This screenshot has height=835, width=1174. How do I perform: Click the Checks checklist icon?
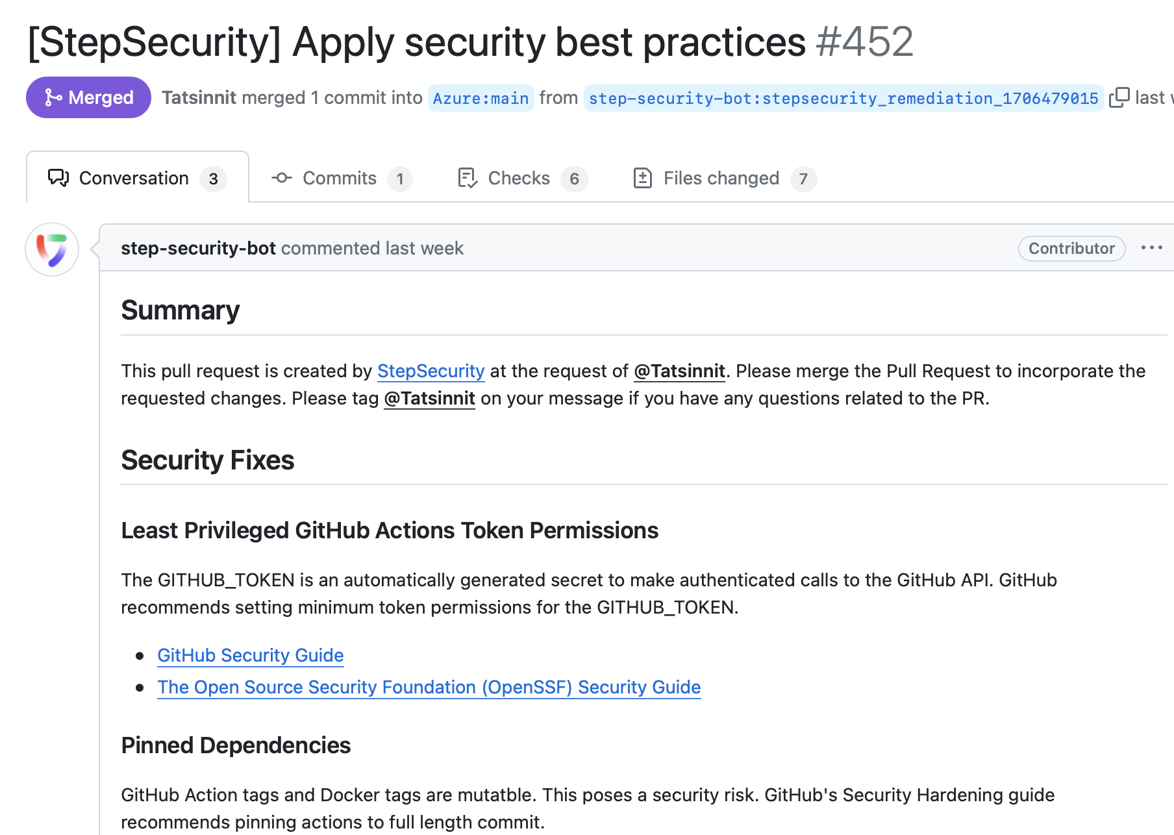click(467, 178)
